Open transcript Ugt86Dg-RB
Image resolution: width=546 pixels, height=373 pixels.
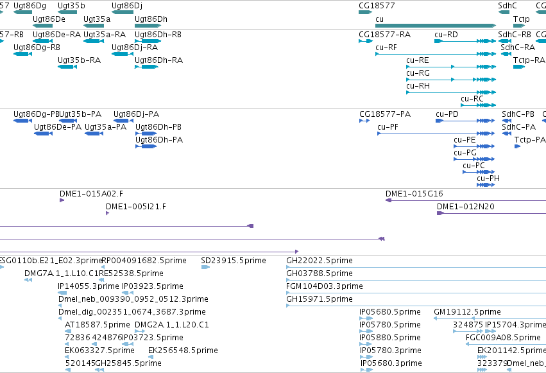click(22, 54)
